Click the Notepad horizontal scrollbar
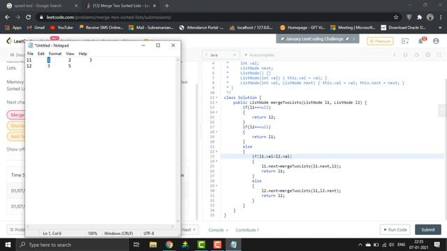Screen dimensions: 447x251 pyautogui.click(x=100, y=226)
